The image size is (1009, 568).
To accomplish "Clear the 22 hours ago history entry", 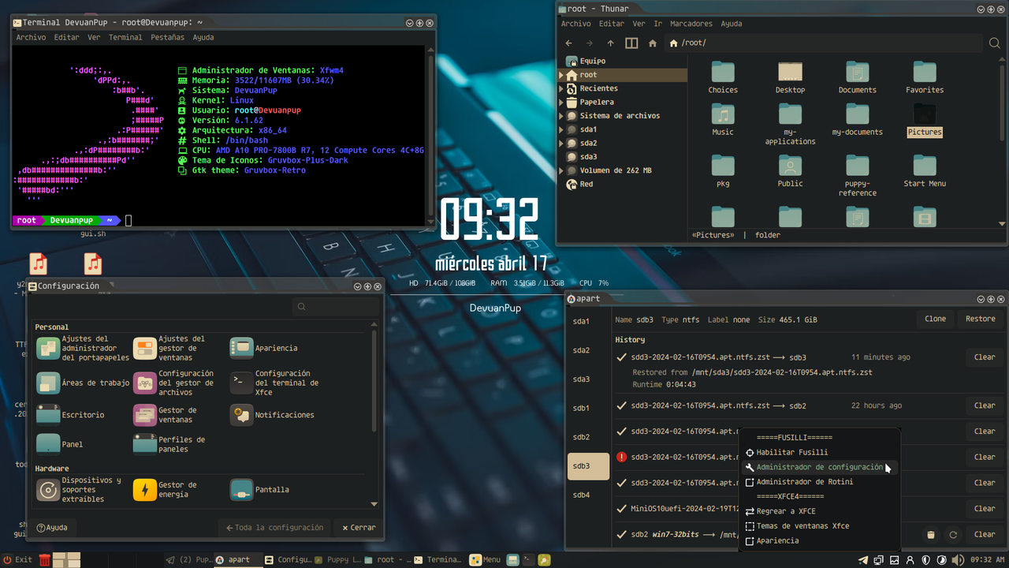I will point(985,405).
